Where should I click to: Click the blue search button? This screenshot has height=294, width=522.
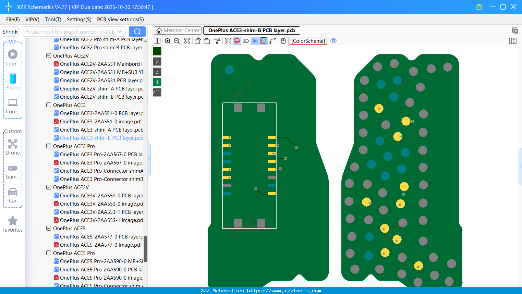pos(137,32)
